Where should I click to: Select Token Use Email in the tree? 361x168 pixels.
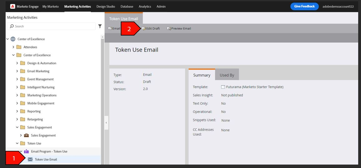pyautogui.click(x=46, y=160)
